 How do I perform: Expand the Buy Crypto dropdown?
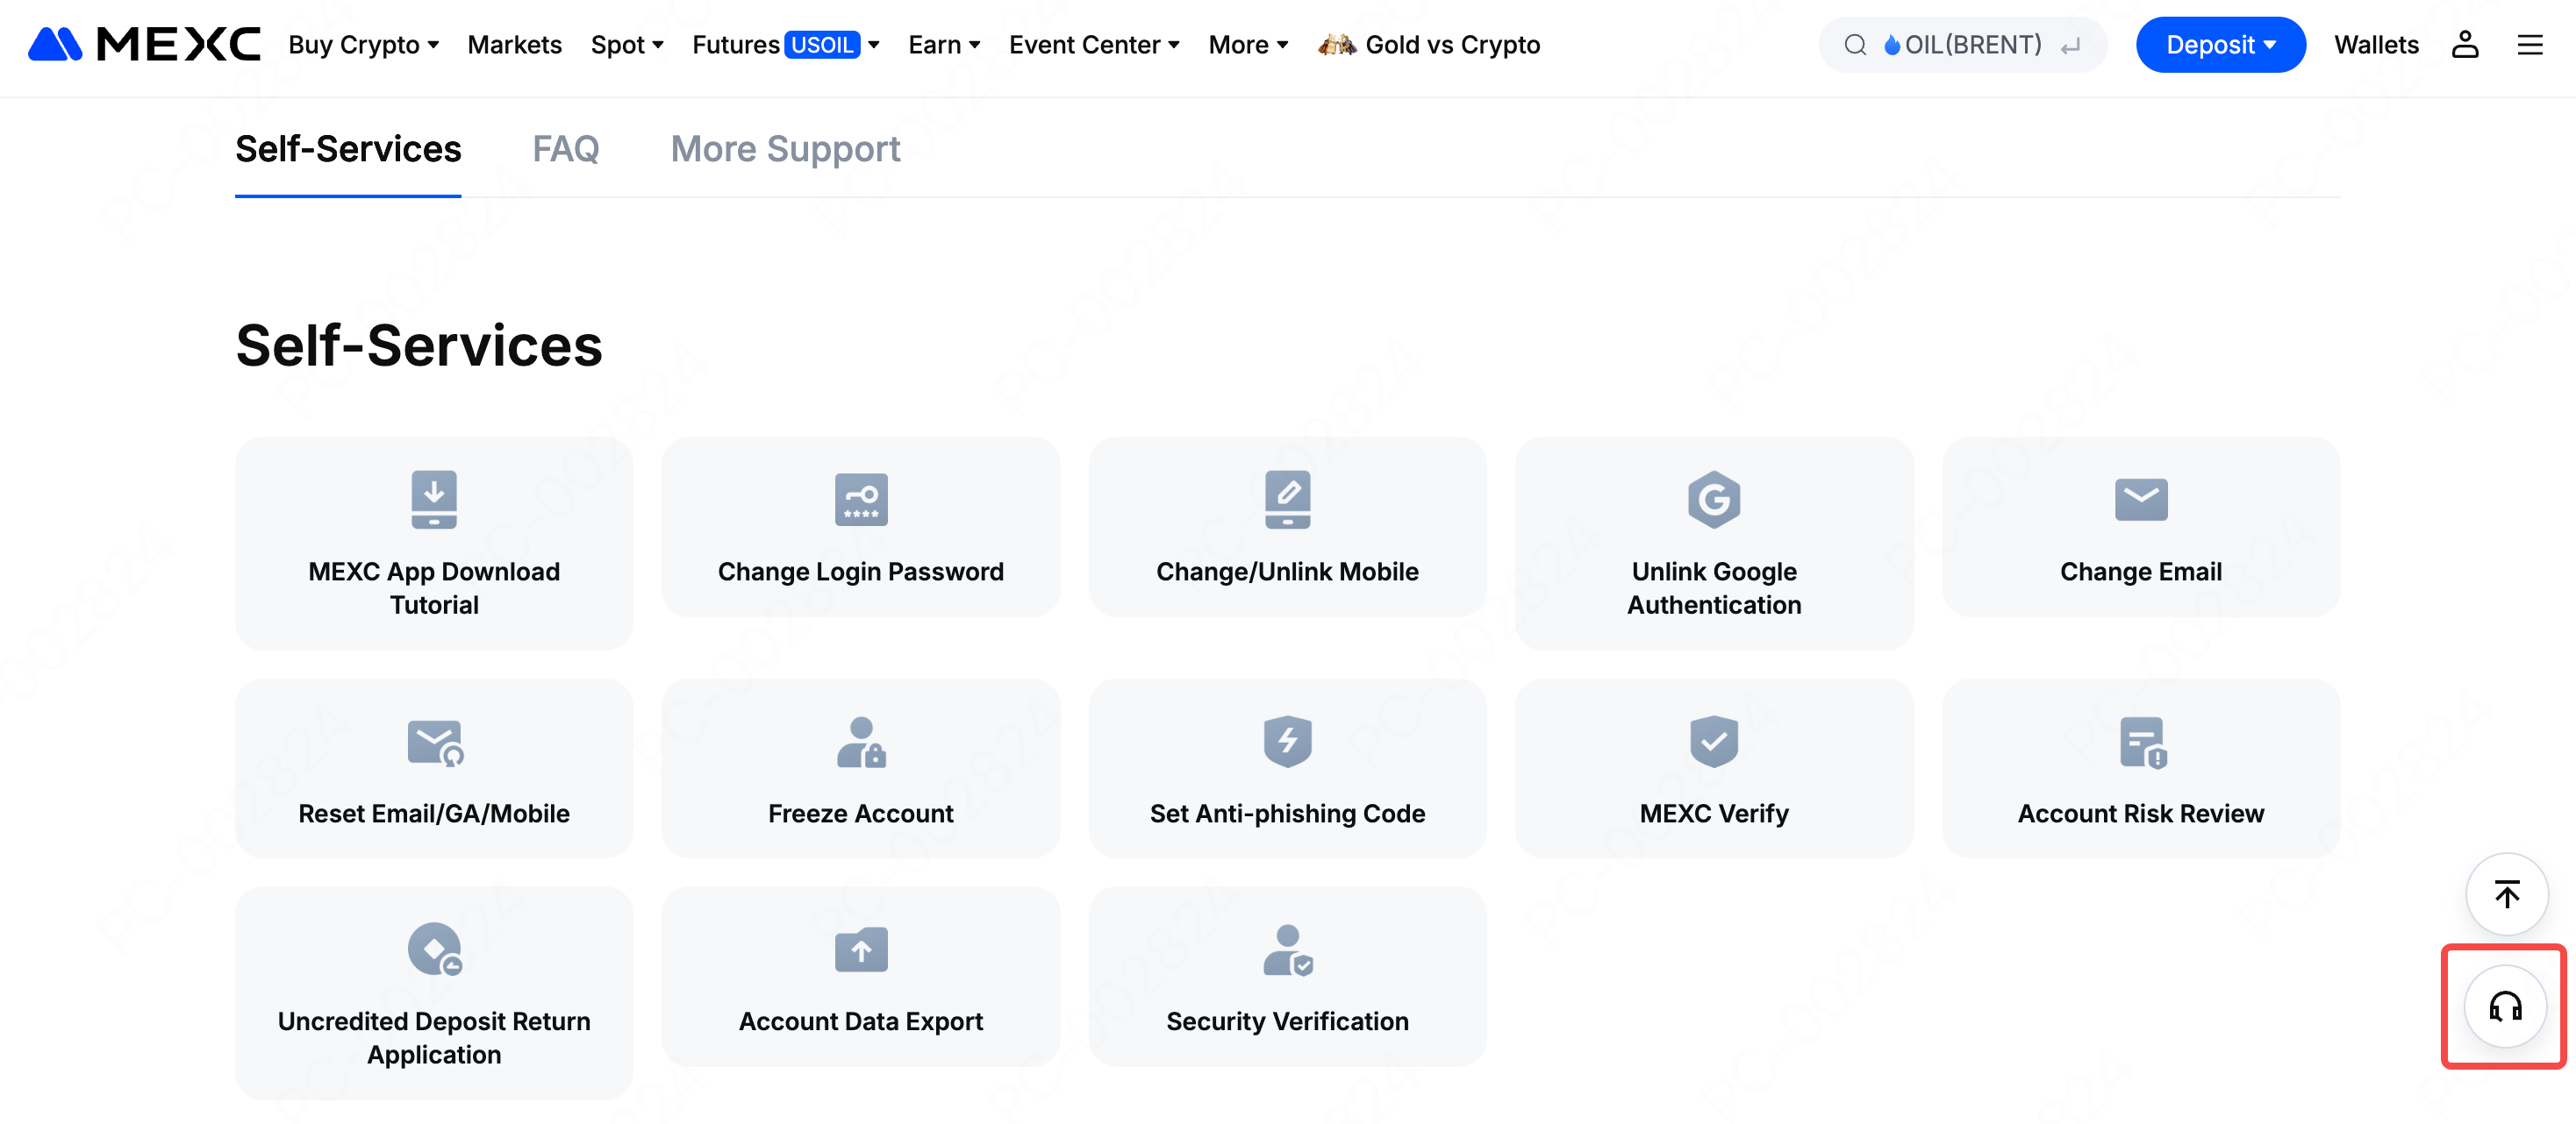[x=364, y=45]
